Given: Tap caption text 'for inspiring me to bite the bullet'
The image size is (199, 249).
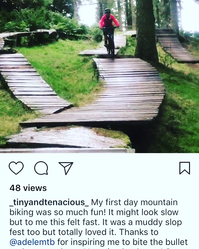Looking at the screenshot, I should click(x=123, y=242).
